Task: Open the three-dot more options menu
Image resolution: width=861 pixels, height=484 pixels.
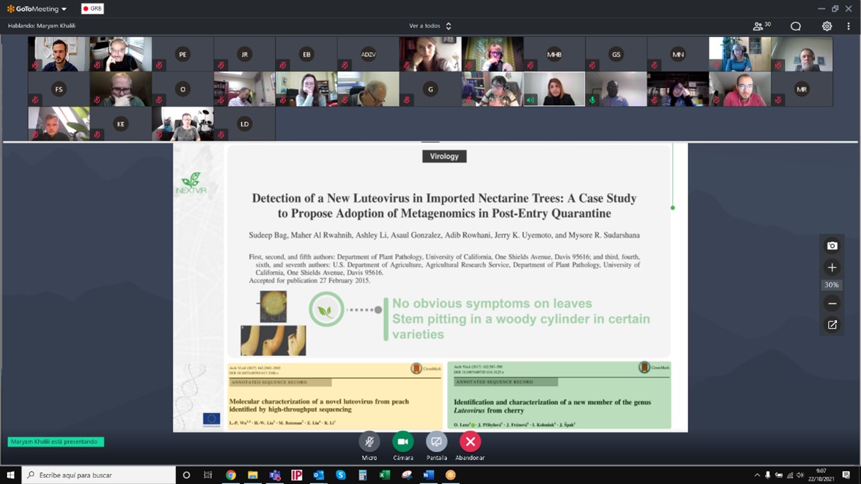Action: (848, 26)
